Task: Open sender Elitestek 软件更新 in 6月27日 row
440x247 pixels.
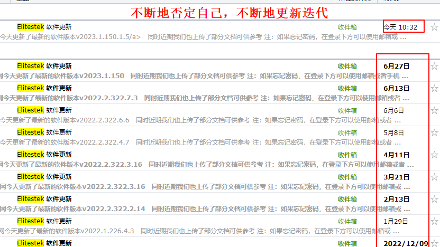Action: pyautogui.click(x=44, y=66)
